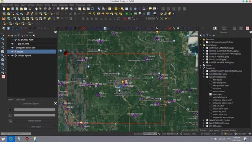
Task: Close the Coordinate Capture panel
Action: [x=56, y=103]
